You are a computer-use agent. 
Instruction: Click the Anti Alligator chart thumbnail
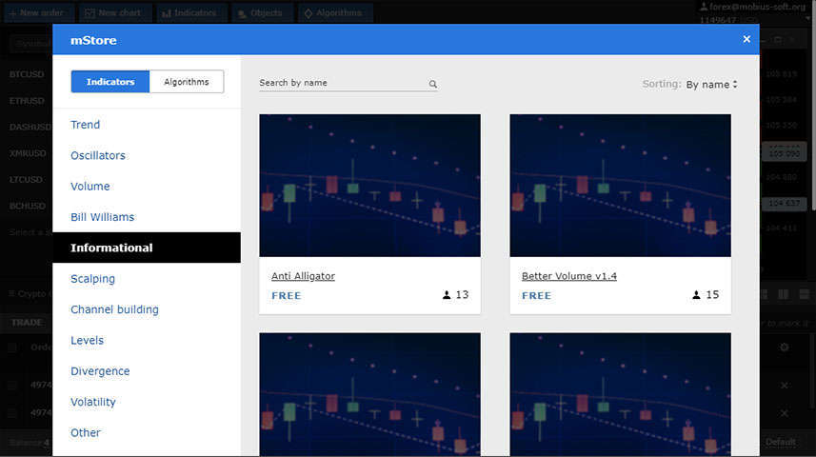(x=369, y=186)
